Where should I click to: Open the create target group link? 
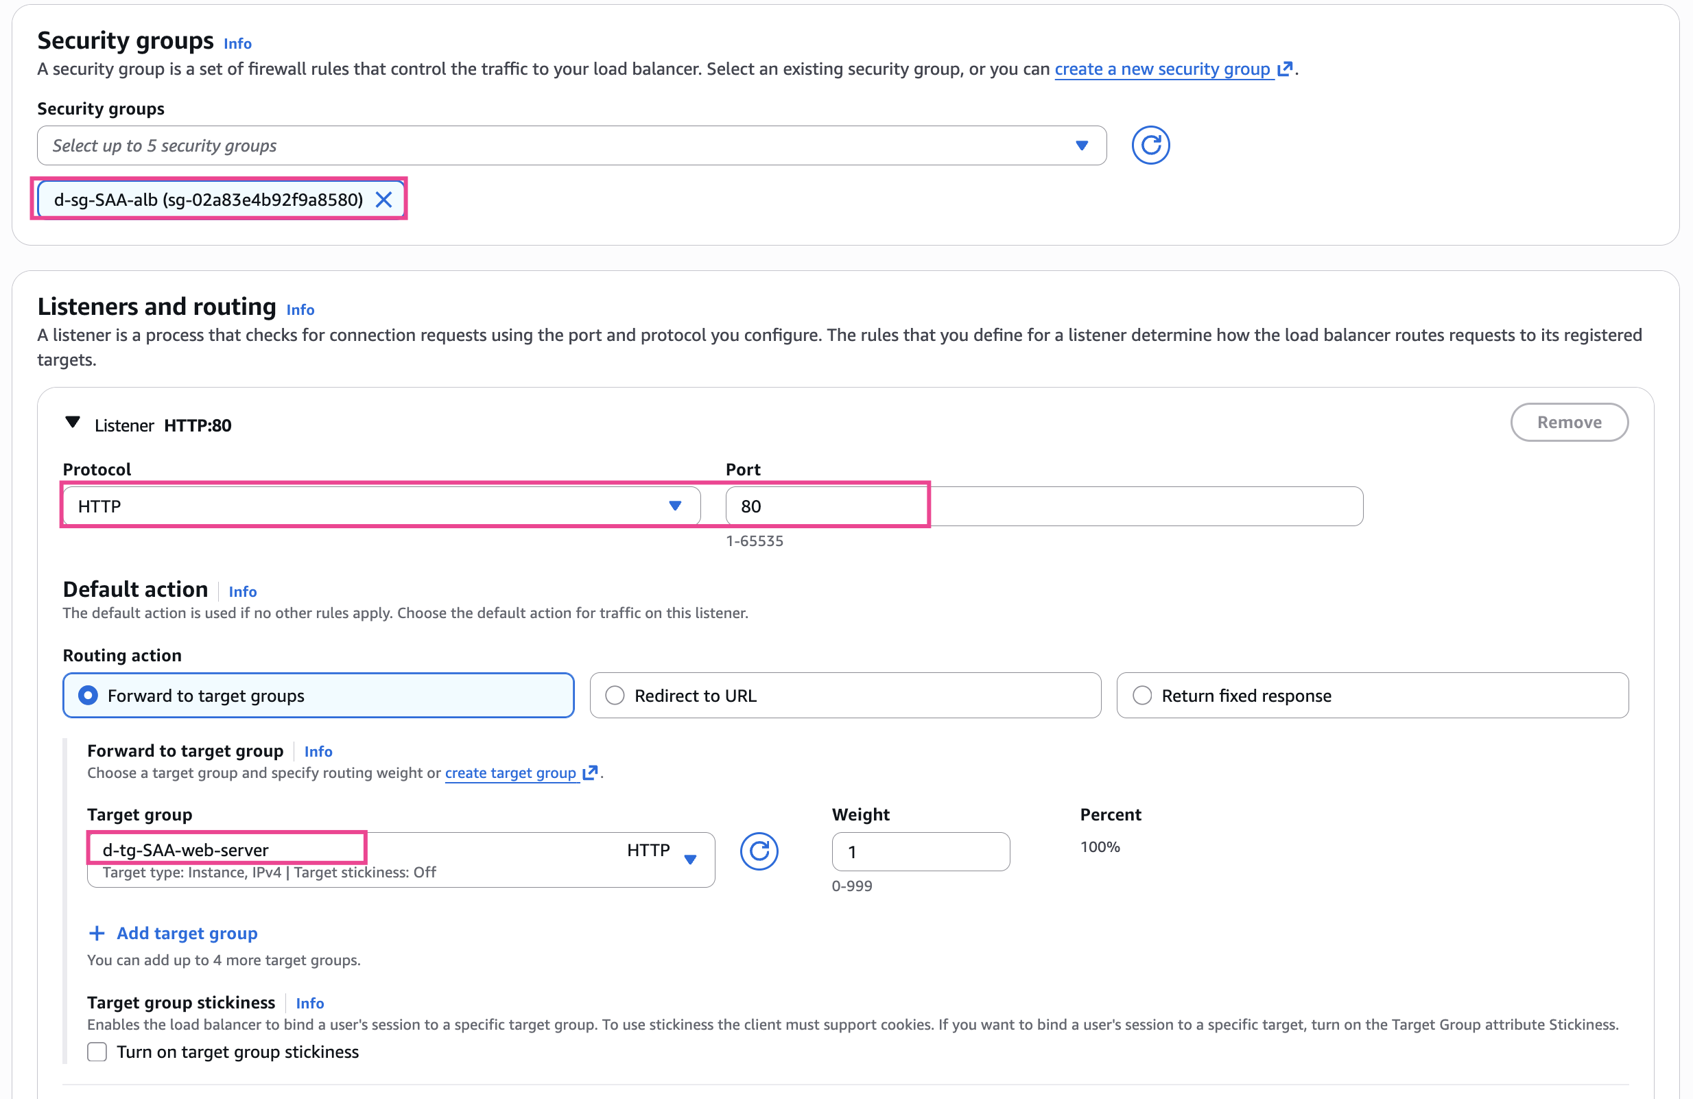coord(510,772)
